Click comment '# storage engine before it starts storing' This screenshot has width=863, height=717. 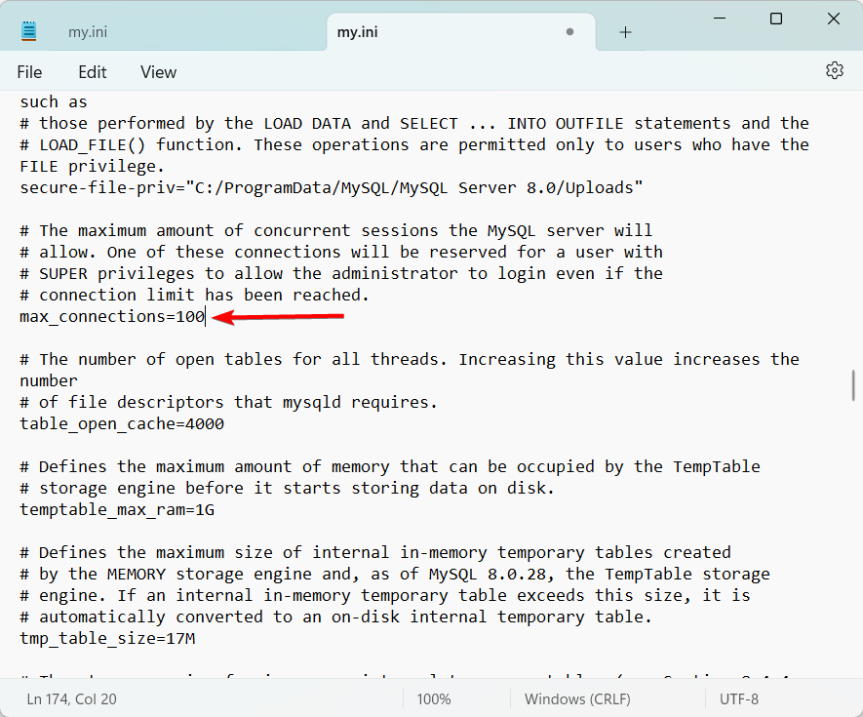pyautogui.click(x=287, y=489)
